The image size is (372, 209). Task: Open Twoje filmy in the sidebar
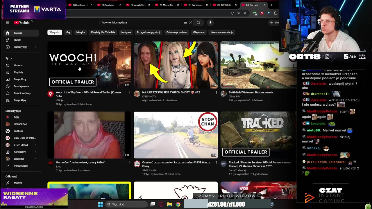(21, 79)
